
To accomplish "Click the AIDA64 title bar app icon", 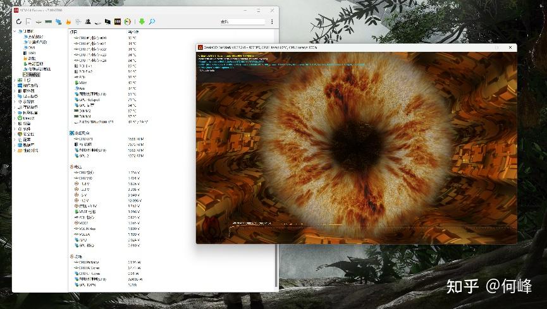I will click(x=16, y=11).
